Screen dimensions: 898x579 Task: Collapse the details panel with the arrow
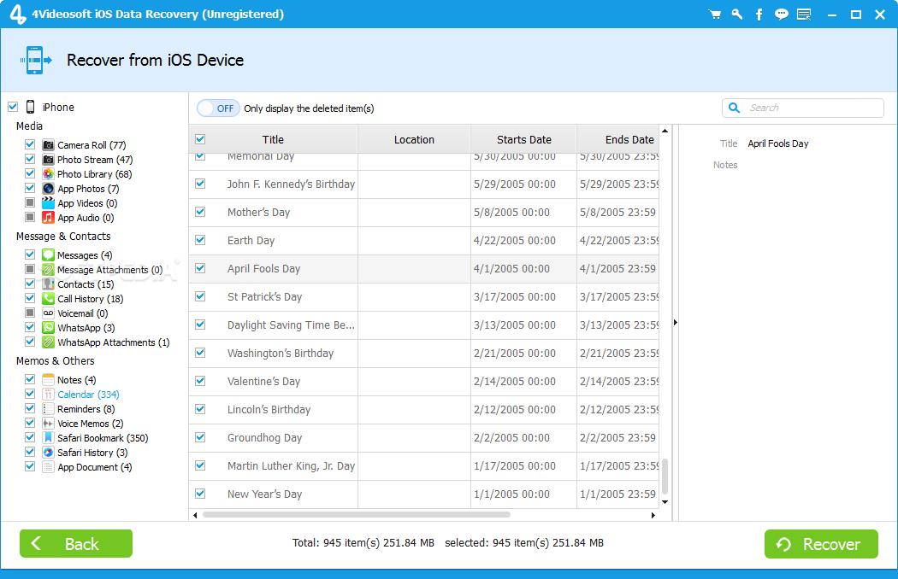[676, 323]
